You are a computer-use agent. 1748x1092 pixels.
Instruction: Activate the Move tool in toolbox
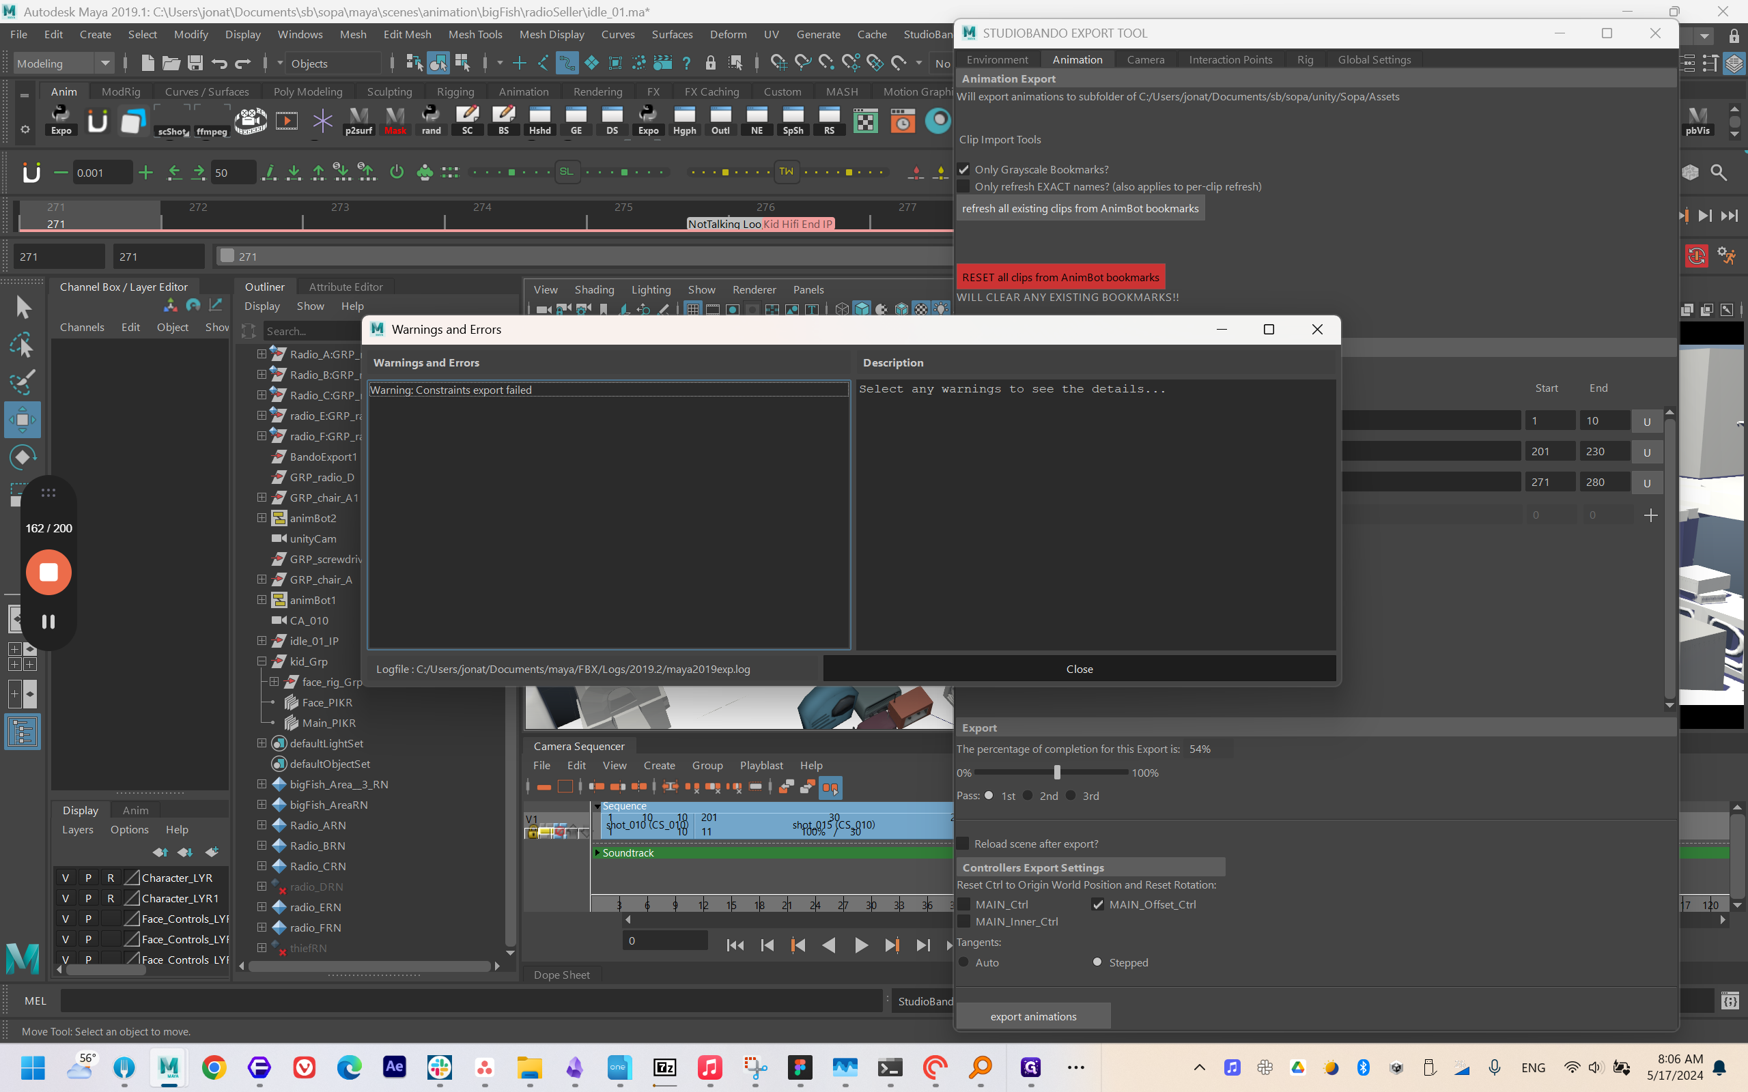(x=23, y=420)
